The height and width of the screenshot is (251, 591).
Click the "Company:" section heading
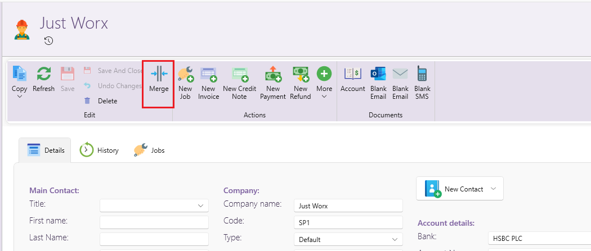tap(241, 190)
